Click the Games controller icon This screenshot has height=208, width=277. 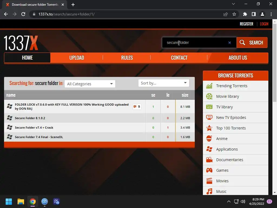click(209, 170)
